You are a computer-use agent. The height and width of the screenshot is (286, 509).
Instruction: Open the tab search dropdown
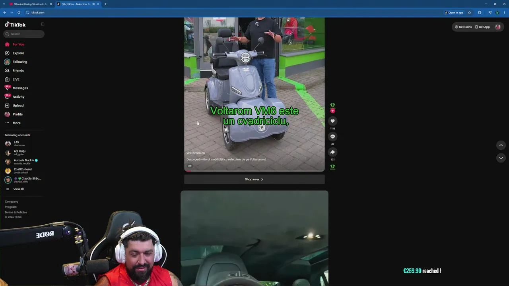click(4, 4)
